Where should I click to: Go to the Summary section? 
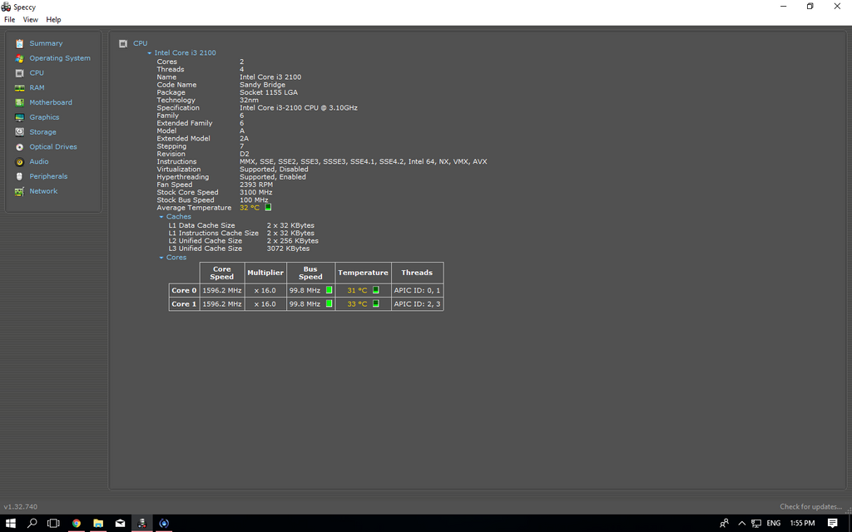[x=47, y=43]
